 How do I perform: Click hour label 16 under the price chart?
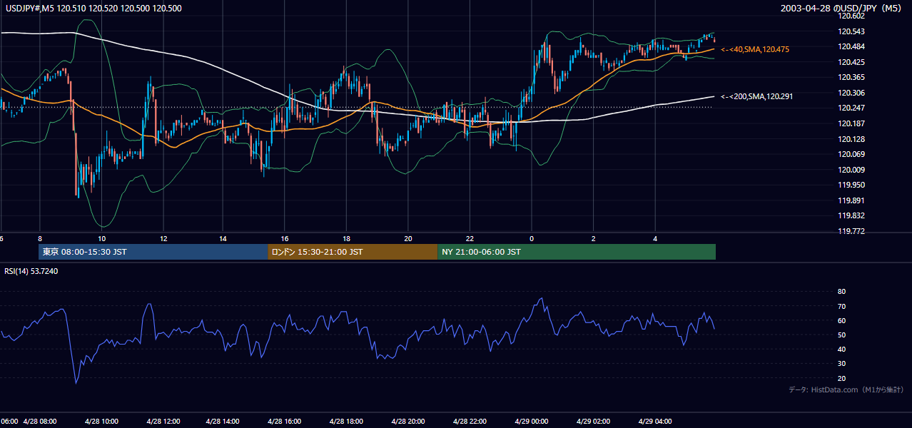click(285, 238)
